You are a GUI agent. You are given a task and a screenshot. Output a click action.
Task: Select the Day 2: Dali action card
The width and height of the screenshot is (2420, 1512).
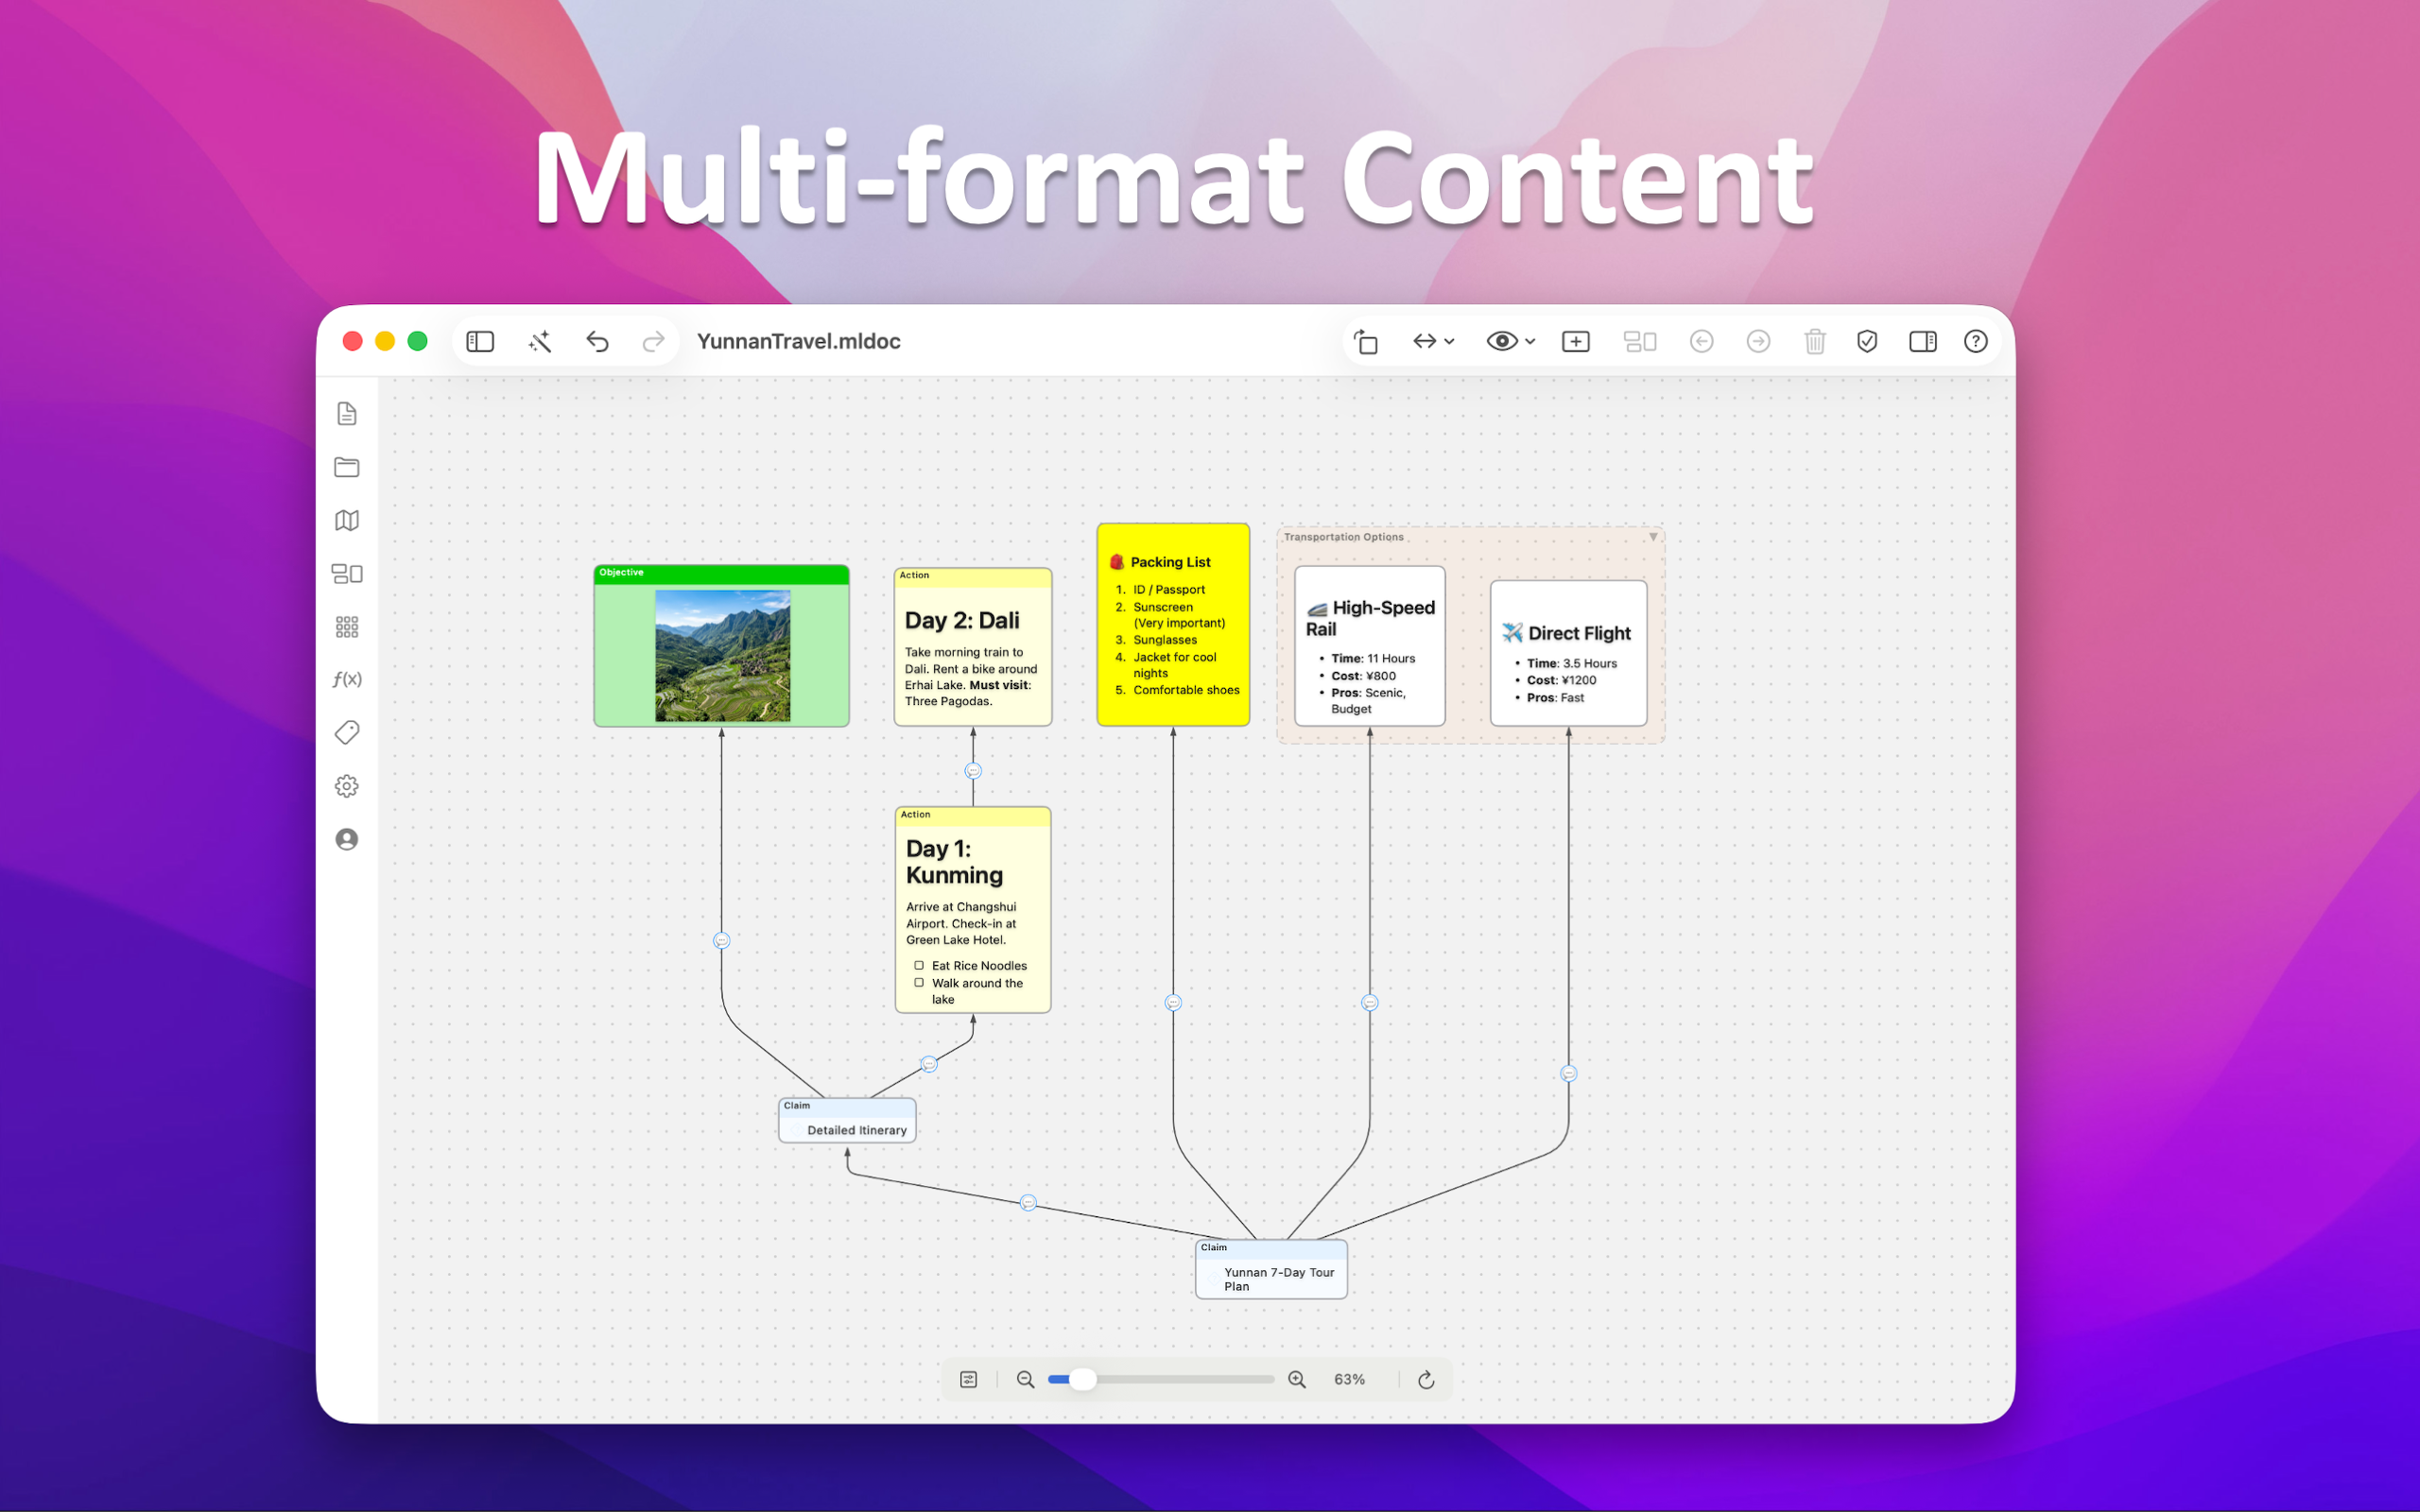pos(972,646)
